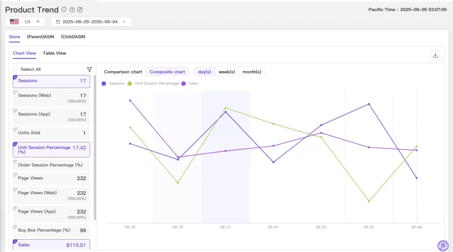Image resolution: width=453 pixels, height=252 pixels.
Task: Click the metrics list scrollbar
Action: [x=95, y=147]
